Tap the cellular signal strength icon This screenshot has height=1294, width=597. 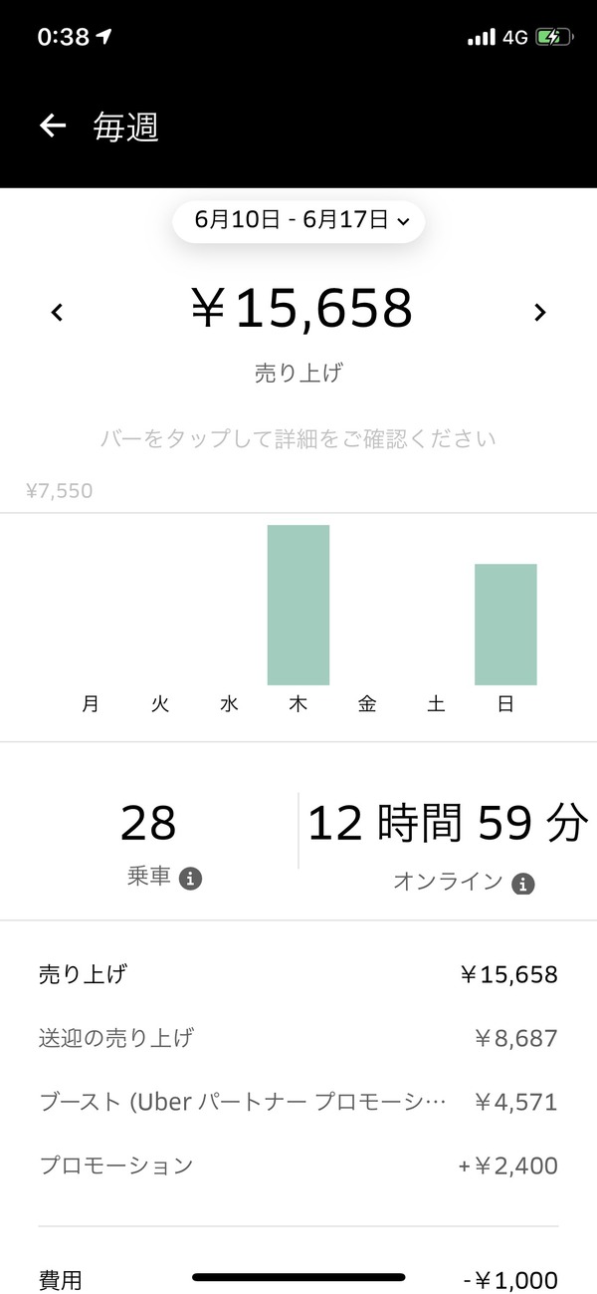482,38
